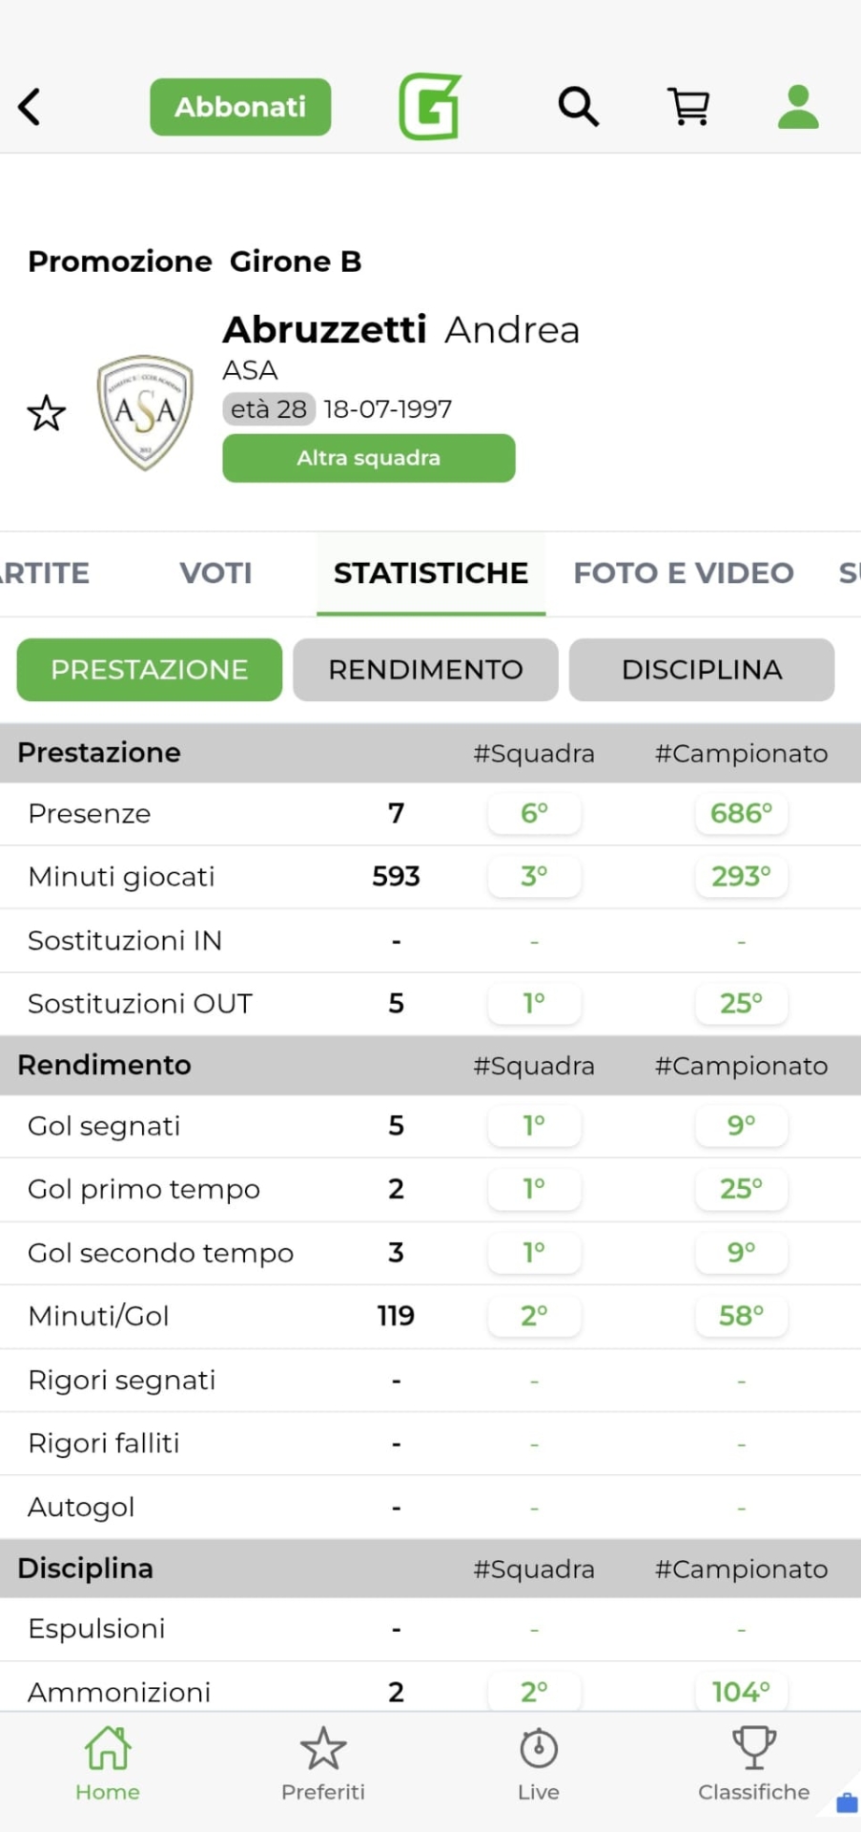Toggle favorite star for Abruzzetti

(x=46, y=413)
